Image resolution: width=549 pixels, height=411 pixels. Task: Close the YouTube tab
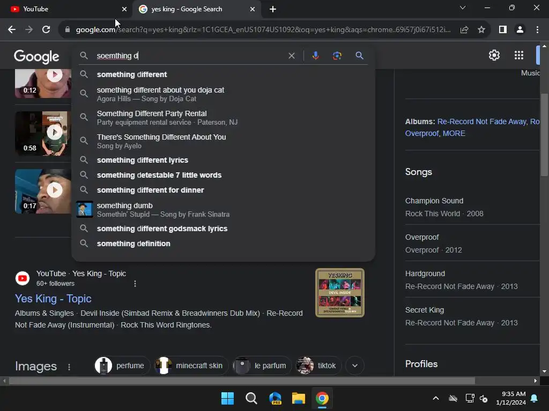(124, 9)
